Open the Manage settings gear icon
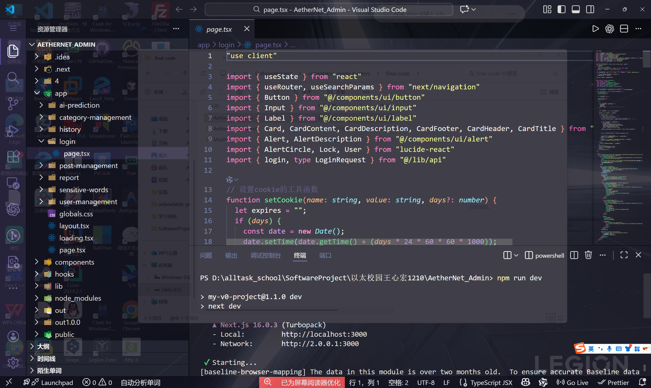The width and height of the screenshot is (651, 388). 13,362
